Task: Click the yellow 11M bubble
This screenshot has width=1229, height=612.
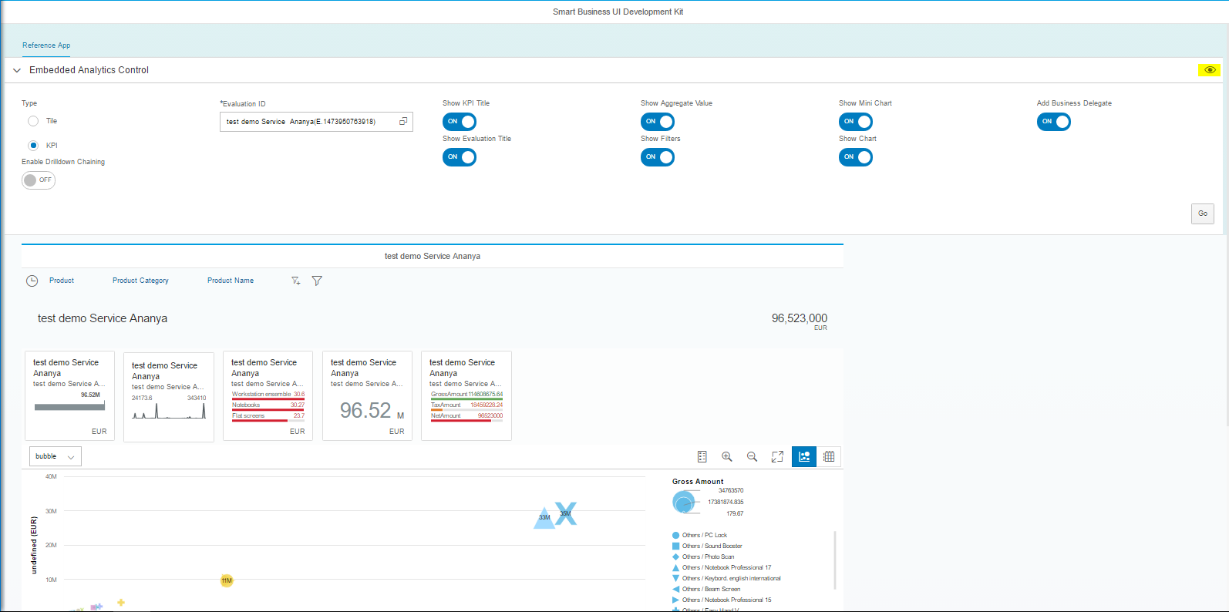Action: [227, 580]
